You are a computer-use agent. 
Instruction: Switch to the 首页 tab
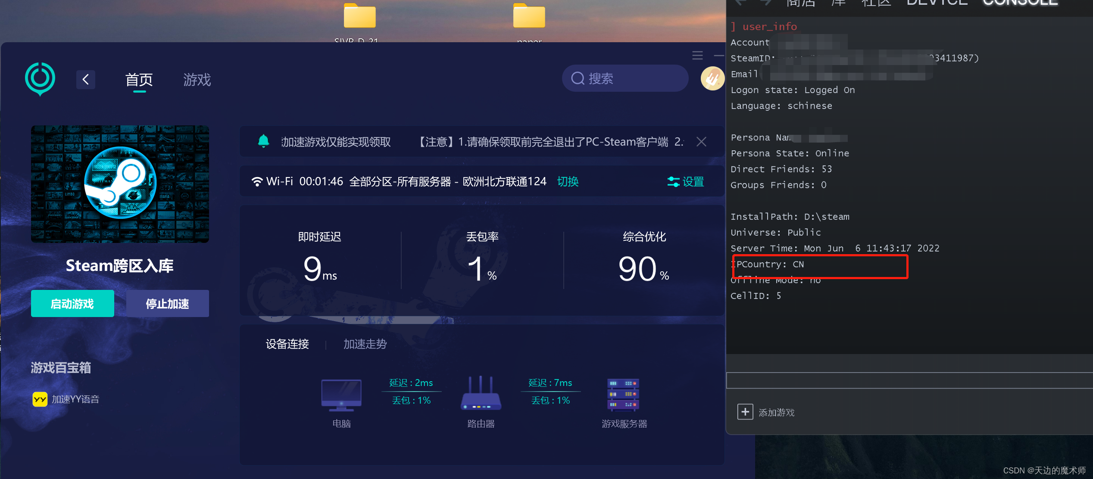[x=139, y=80]
